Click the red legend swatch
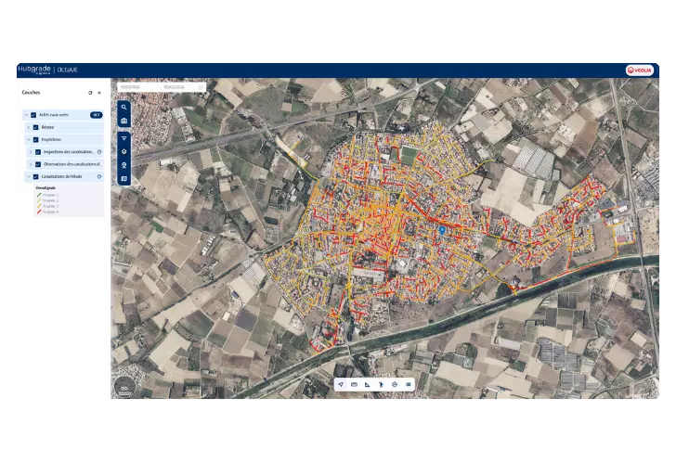The image size is (676, 462). point(39,212)
